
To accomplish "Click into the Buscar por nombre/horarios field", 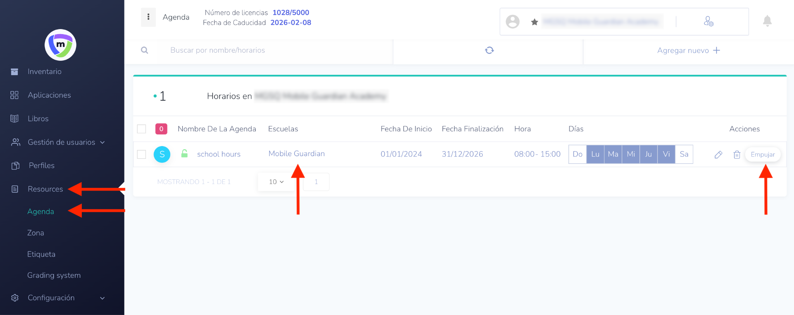I will (x=271, y=50).
